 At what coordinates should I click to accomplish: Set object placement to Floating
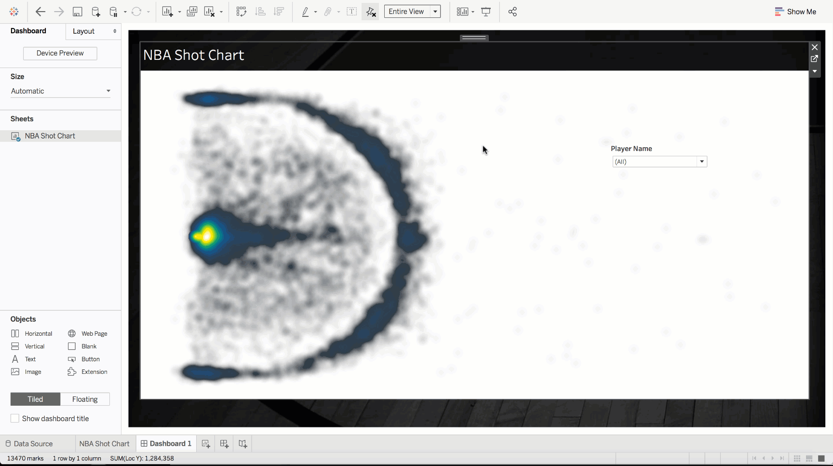85,399
